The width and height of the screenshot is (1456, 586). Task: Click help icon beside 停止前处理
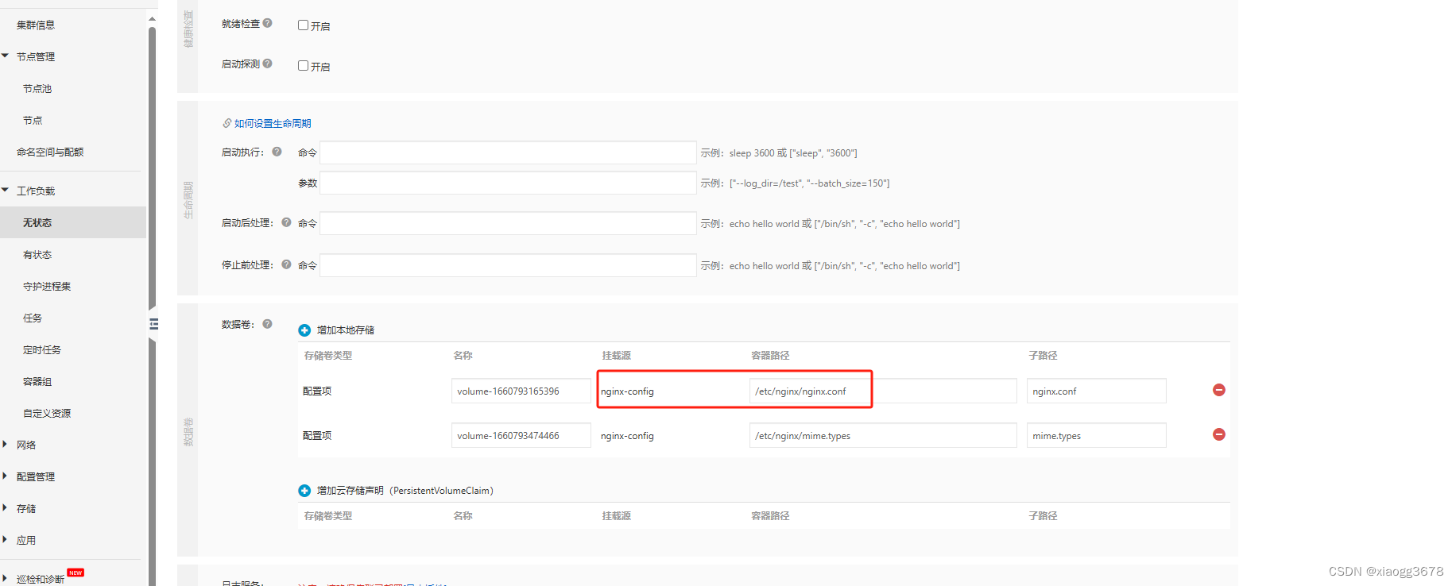pos(286,264)
